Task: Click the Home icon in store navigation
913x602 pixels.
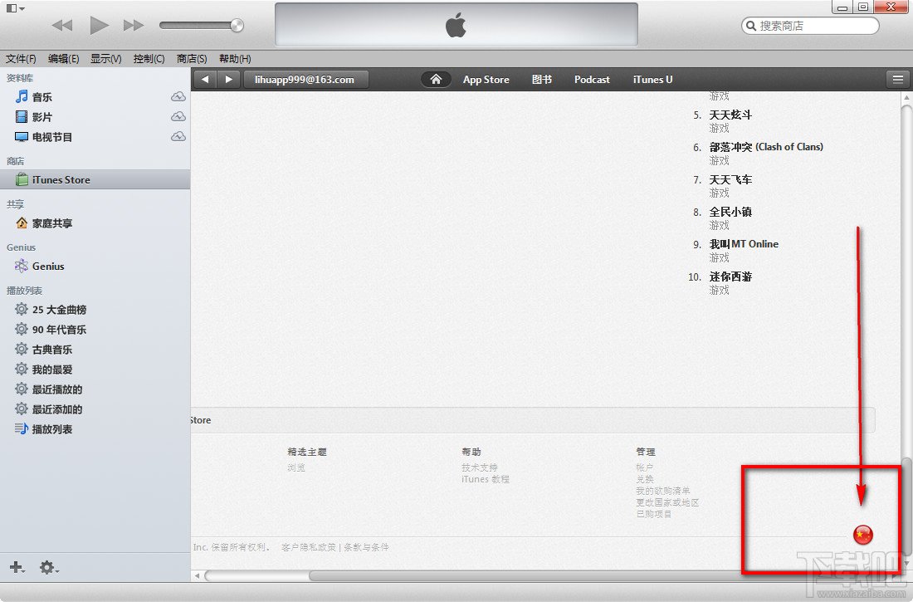Action: pos(435,79)
